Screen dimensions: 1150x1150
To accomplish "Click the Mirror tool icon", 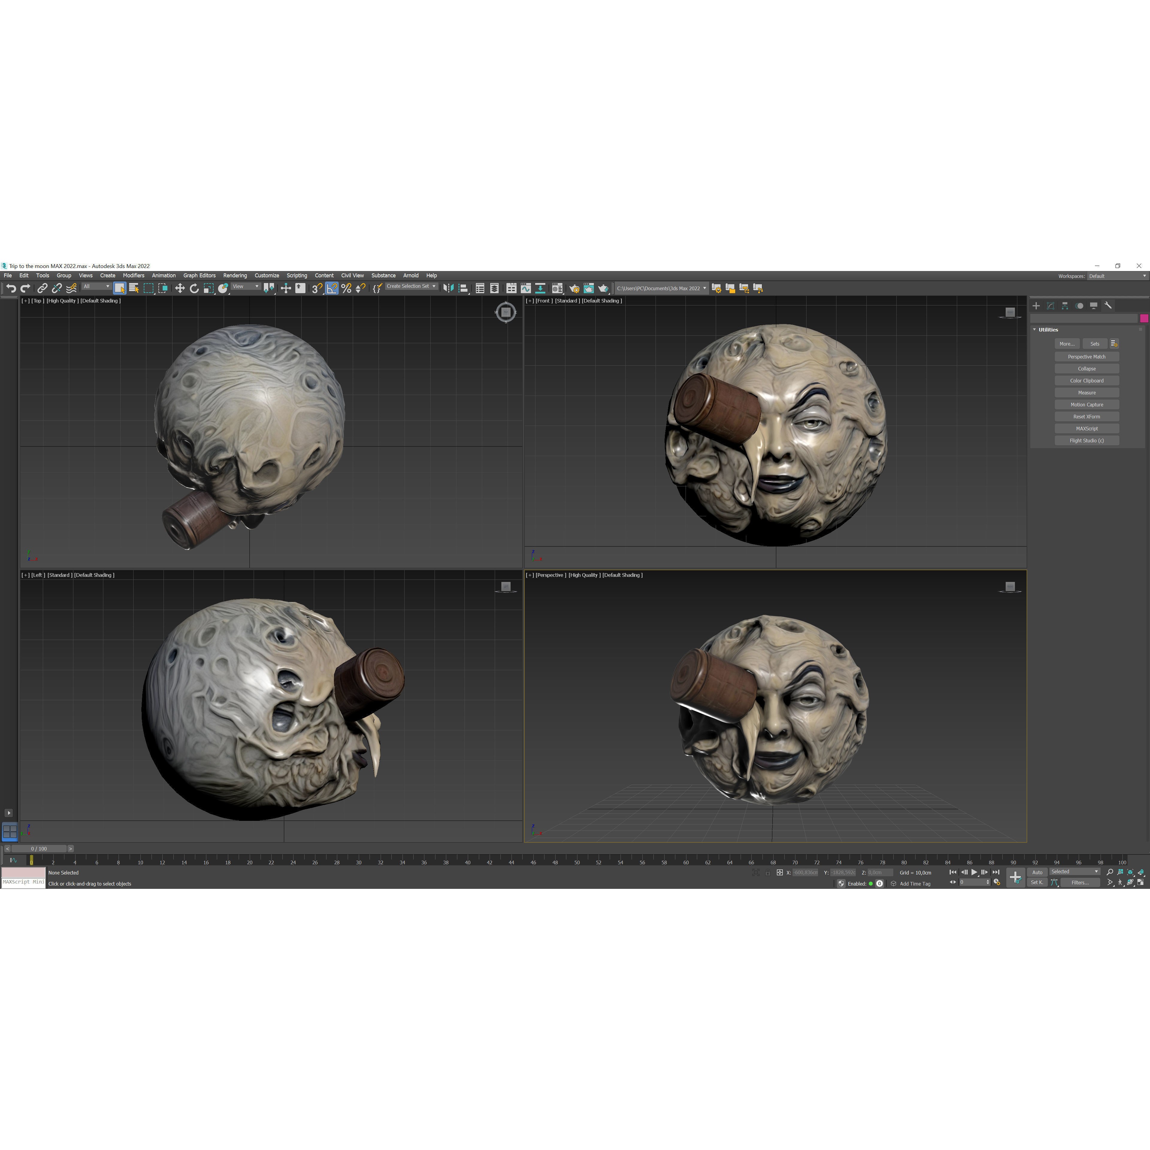I will (x=448, y=289).
